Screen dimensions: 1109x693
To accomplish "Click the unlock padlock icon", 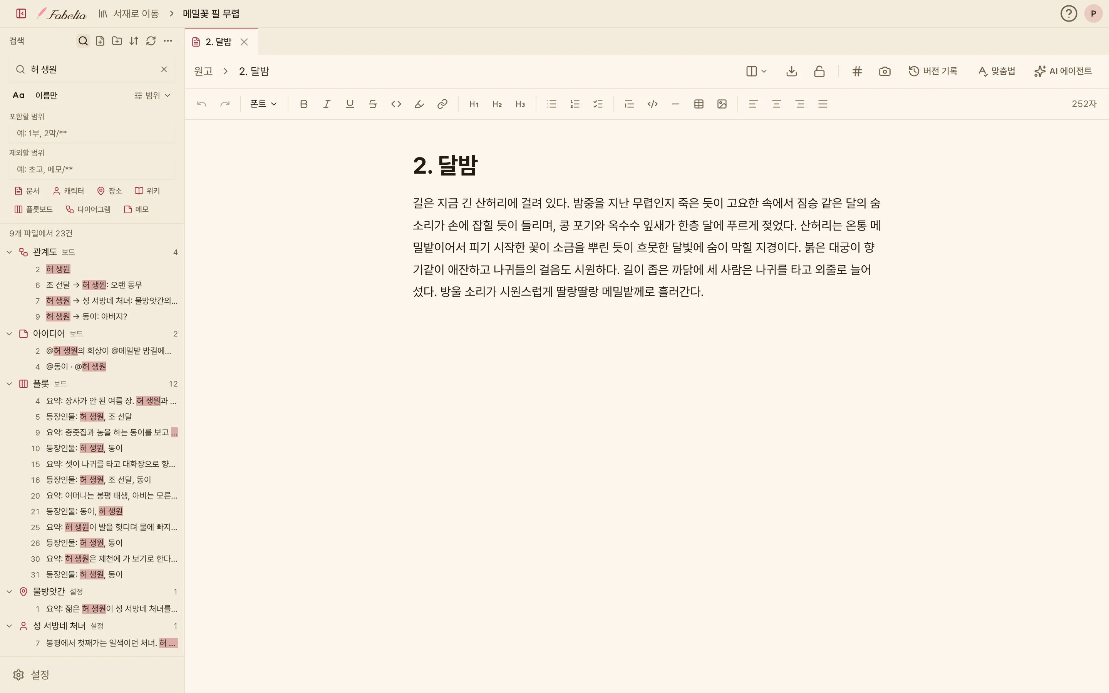I will (x=819, y=71).
